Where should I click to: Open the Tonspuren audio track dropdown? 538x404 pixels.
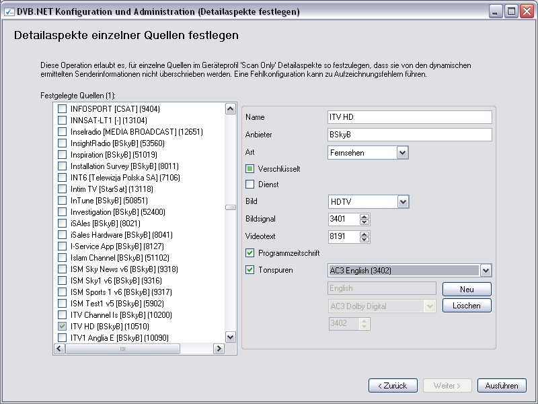click(x=486, y=271)
